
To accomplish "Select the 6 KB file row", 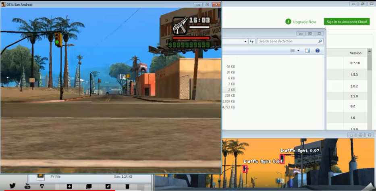I will point(231,78).
